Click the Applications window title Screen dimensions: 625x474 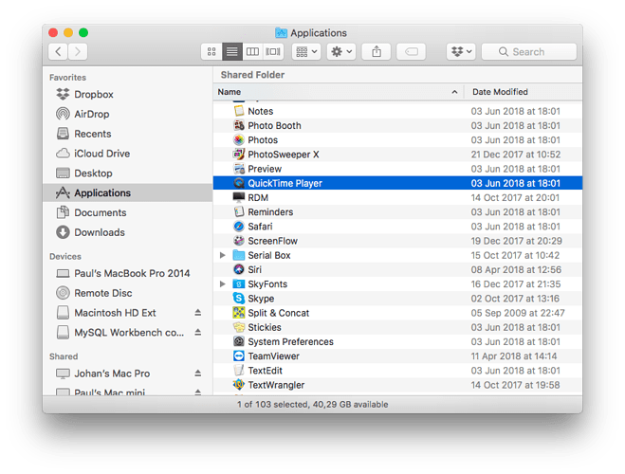click(318, 32)
